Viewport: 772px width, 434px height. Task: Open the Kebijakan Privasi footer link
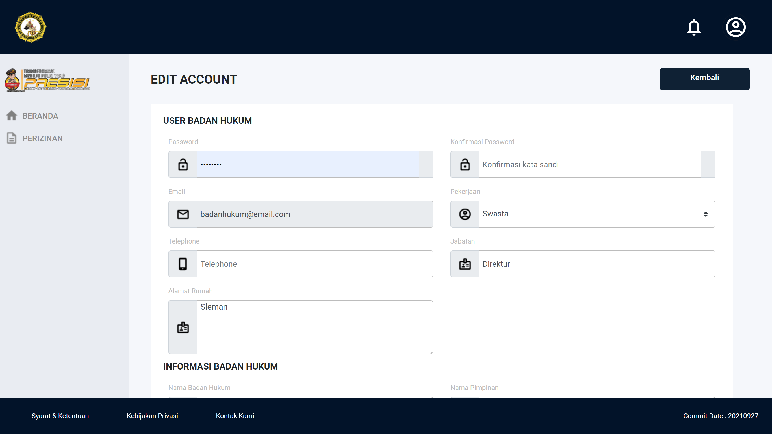(x=152, y=416)
